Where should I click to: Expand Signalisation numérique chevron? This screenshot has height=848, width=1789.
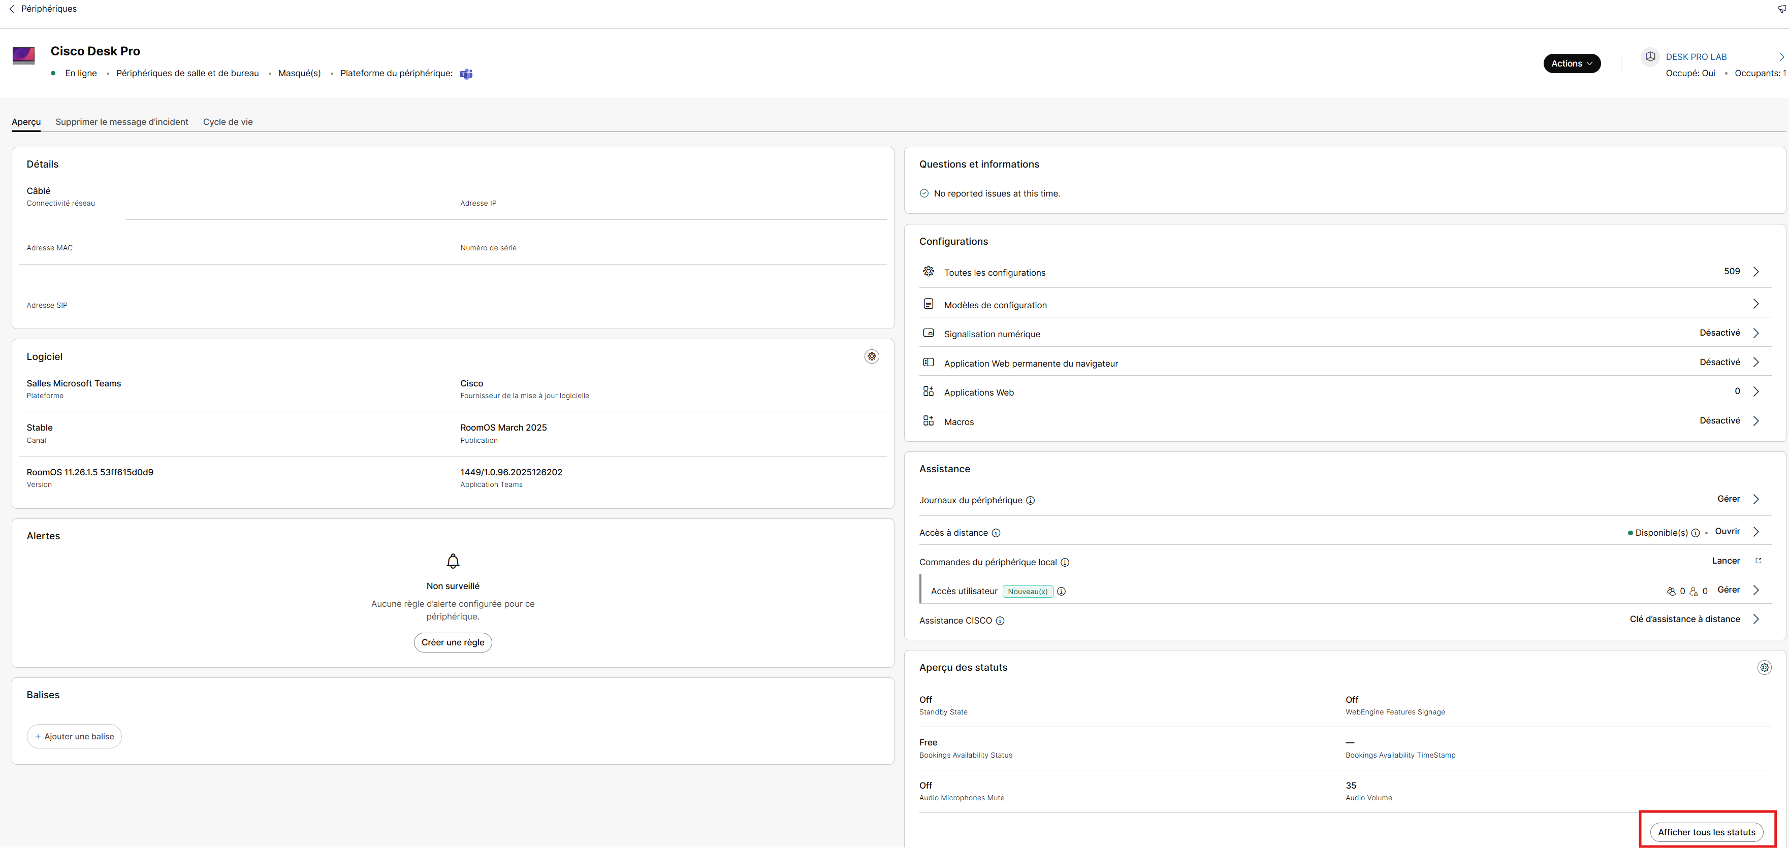(x=1755, y=334)
